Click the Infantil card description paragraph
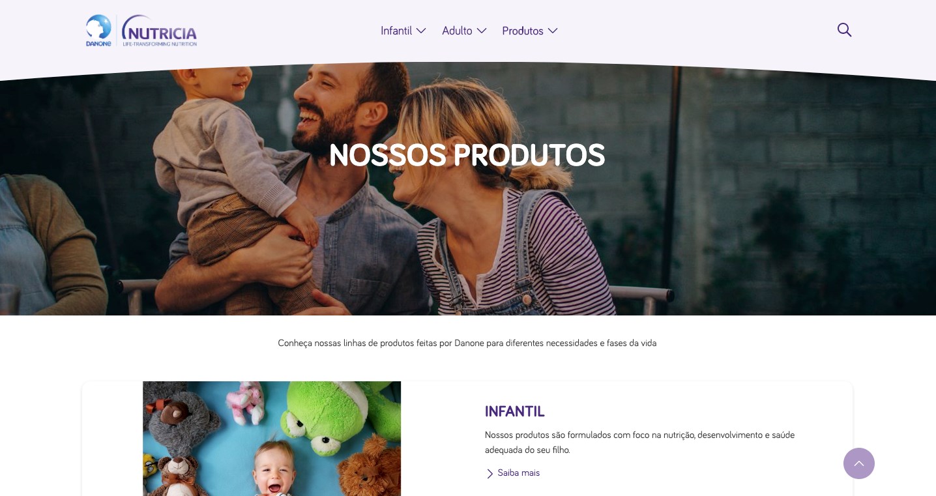The width and height of the screenshot is (936, 496). [639, 443]
